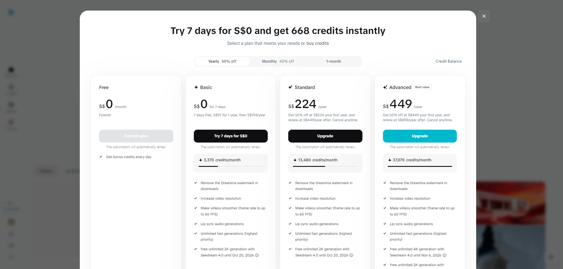The width and height of the screenshot is (563, 269).
Task: Choose the 1-month billing option
Action: [334, 61]
